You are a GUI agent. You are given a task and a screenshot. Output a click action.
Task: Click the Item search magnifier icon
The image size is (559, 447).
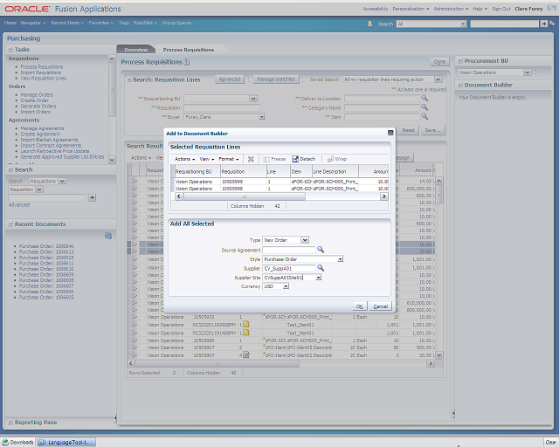(x=424, y=116)
